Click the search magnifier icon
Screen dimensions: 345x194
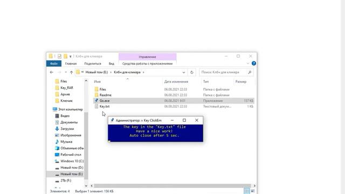pos(250,72)
